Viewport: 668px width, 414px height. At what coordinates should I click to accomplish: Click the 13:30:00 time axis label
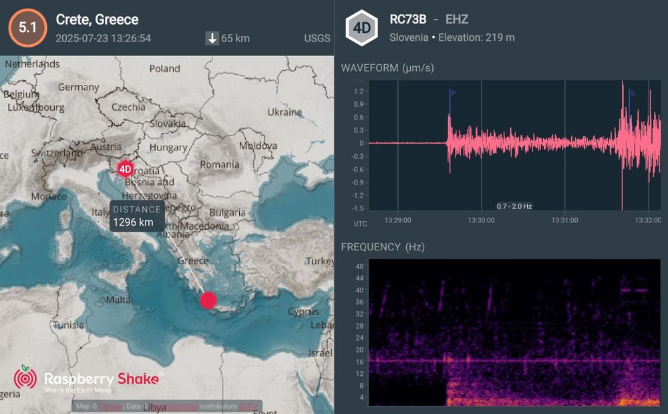point(482,220)
